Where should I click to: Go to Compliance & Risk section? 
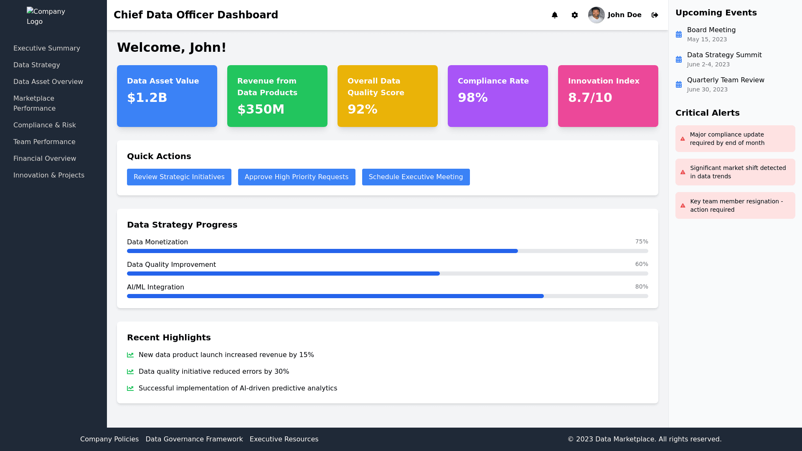[x=45, y=125]
